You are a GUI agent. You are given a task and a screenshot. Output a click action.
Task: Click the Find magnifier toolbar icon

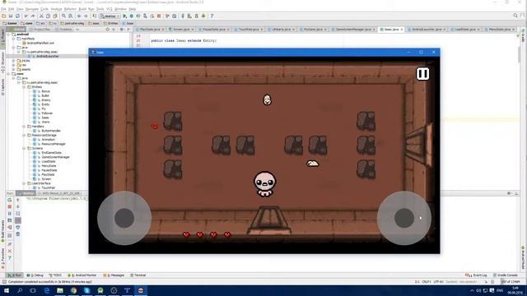point(63,16)
